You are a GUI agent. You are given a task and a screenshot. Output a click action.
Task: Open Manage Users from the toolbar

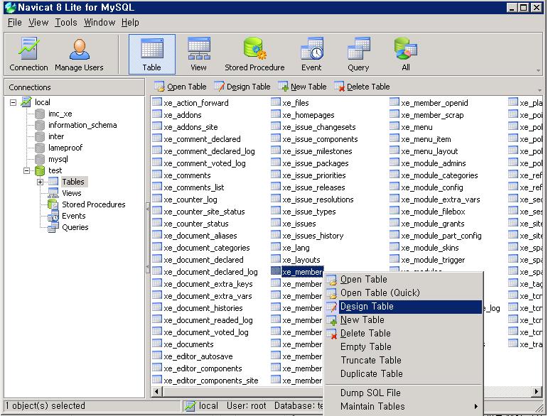coord(79,55)
